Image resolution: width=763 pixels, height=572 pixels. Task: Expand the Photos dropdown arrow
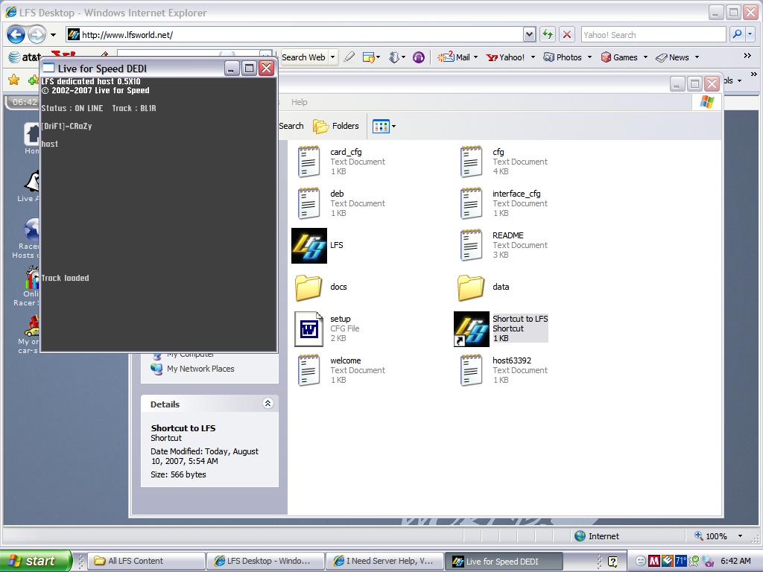point(589,57)
